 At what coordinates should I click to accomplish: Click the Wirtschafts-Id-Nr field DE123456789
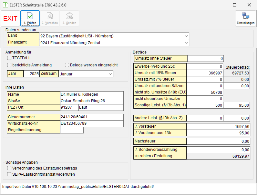click(92, 123)
